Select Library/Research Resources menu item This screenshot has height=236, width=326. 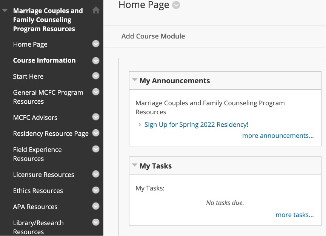[38, 227]
